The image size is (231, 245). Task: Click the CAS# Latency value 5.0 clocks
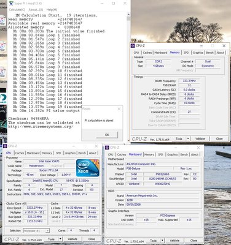(x=189, y=90)
